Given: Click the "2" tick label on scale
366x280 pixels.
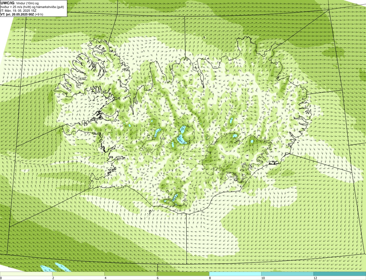Looking at the screenshot, I should pos(53,278).
